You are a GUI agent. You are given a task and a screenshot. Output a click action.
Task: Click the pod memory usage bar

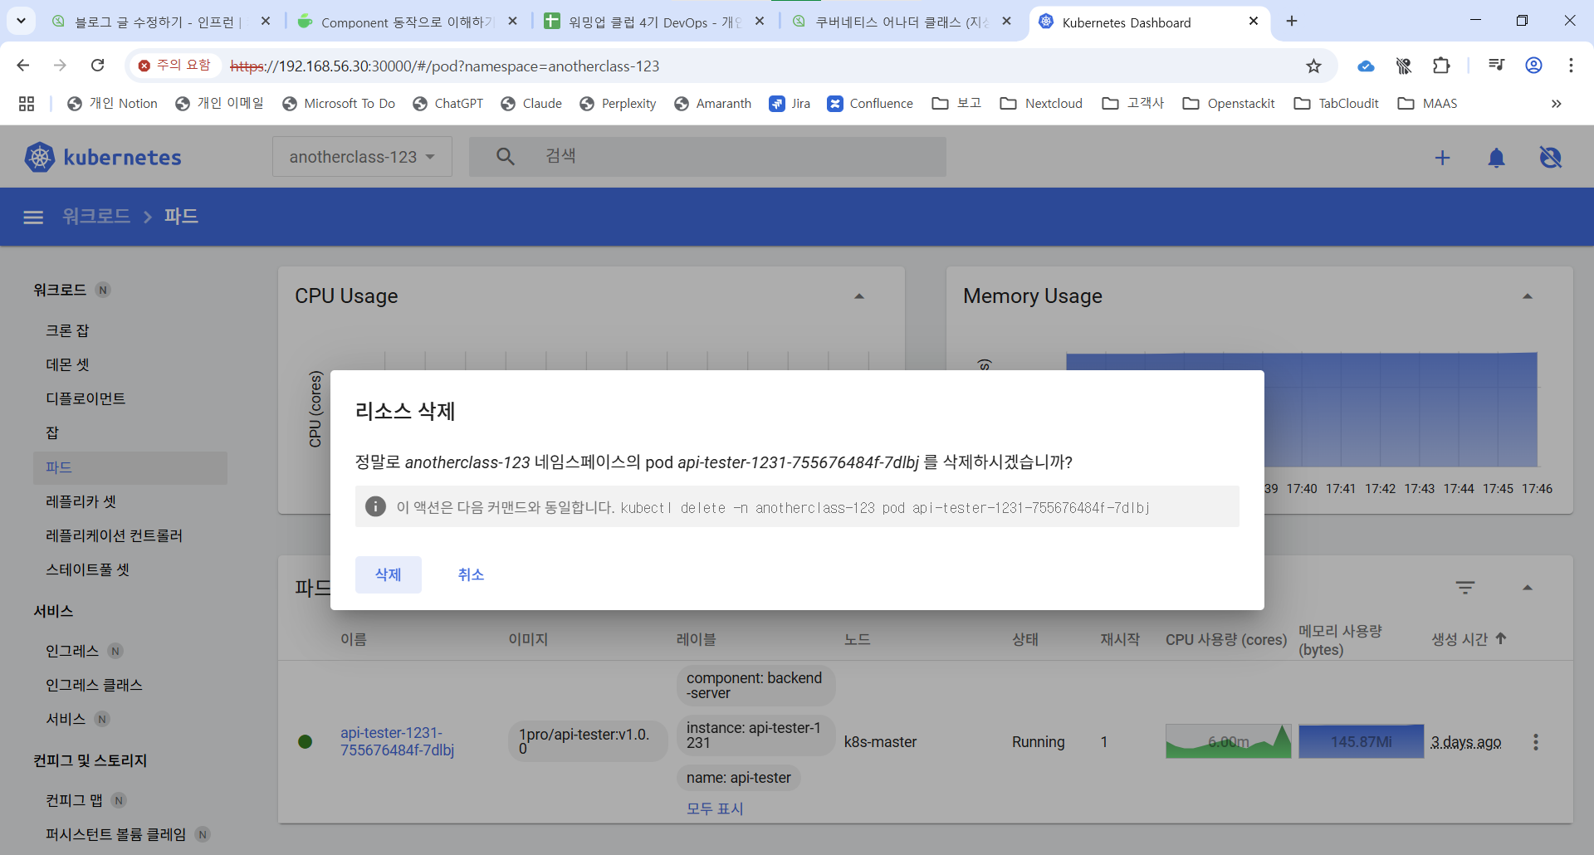[1361, 741]
